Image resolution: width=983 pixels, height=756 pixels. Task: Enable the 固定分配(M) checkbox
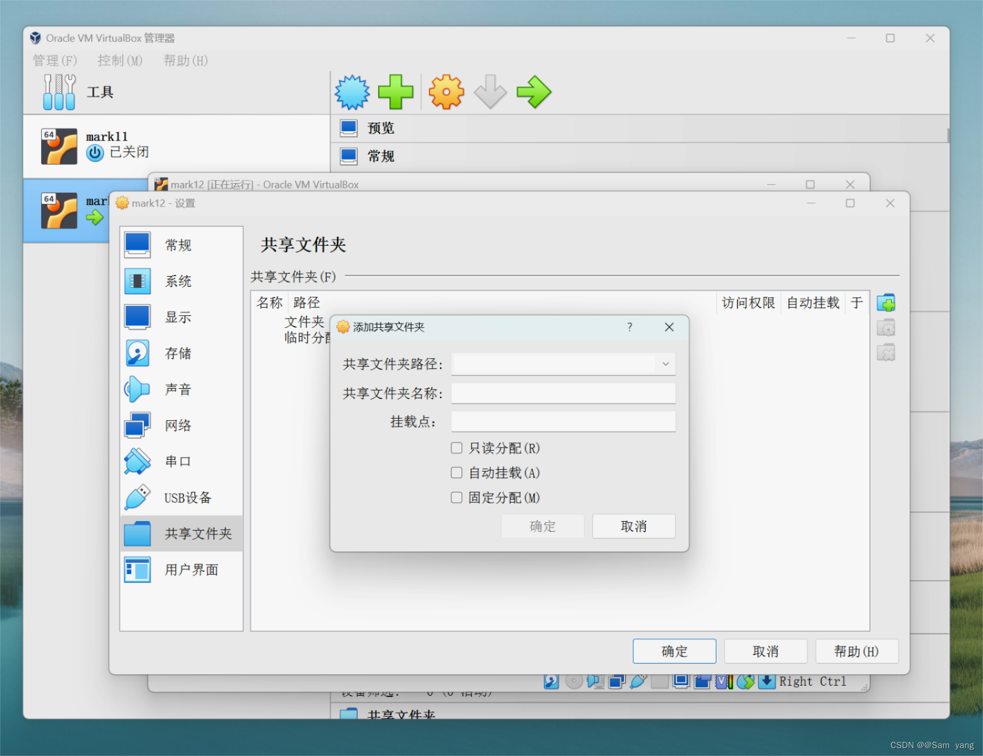pos(457,497)
